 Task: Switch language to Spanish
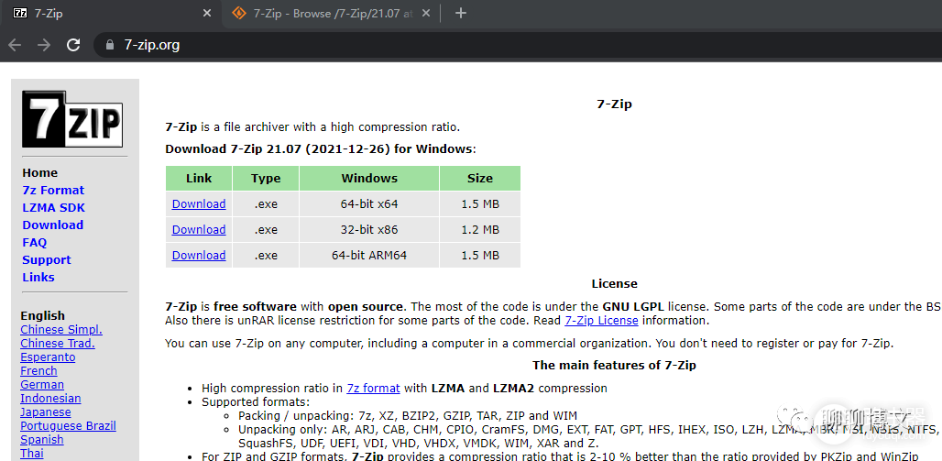pos(42,440)
